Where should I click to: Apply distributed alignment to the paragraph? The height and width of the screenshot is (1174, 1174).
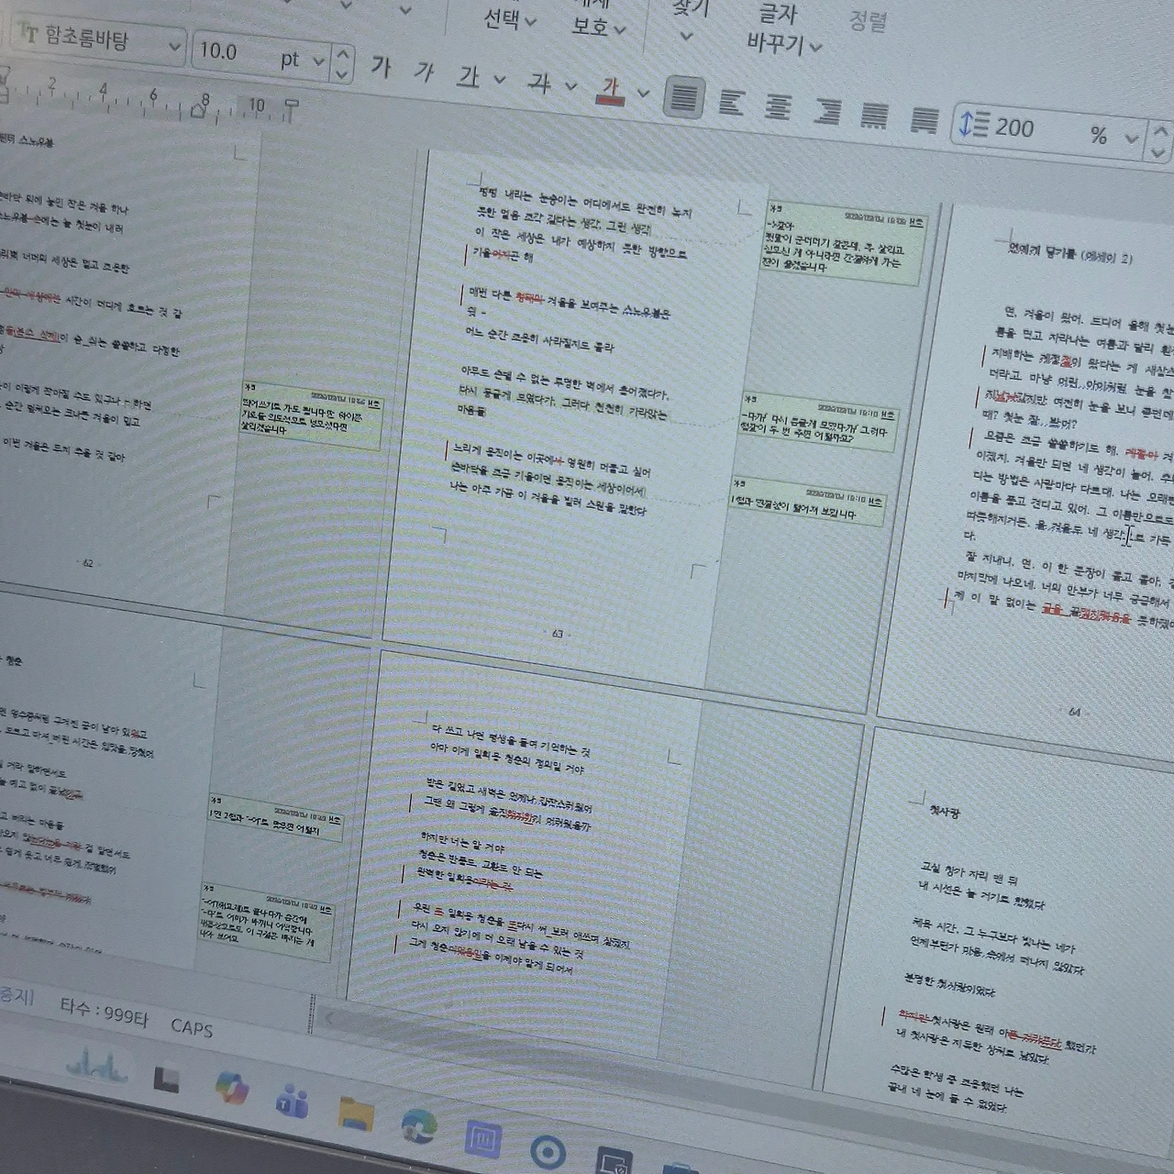[874, 115]
